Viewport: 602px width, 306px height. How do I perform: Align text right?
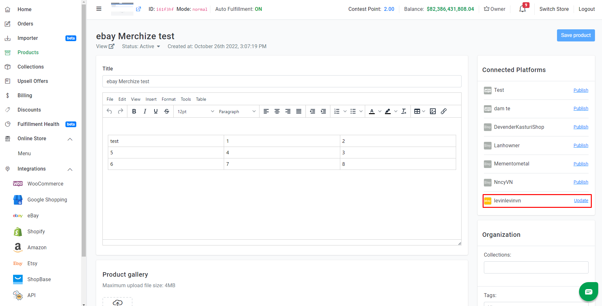[288, 111]
